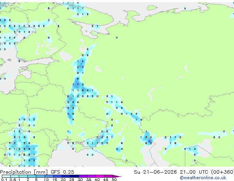Click the date 'Su 21-06-2026'
234x181 pixels.
[x=155, y=172]
